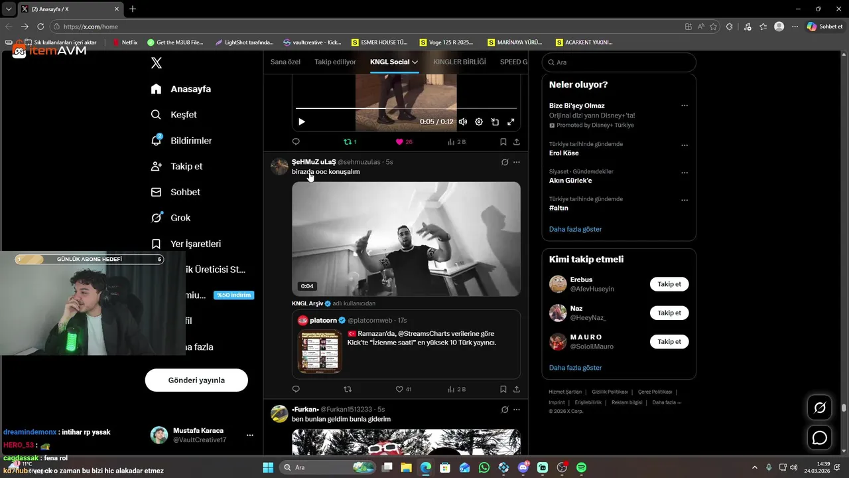Share the top video post

[517, 141]
